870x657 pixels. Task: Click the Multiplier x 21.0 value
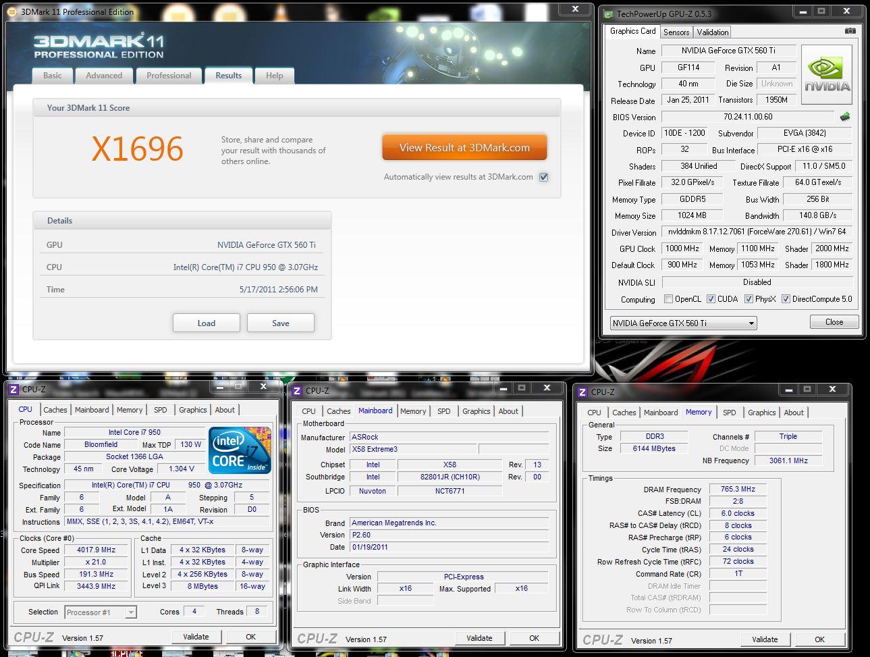point(97,562)
